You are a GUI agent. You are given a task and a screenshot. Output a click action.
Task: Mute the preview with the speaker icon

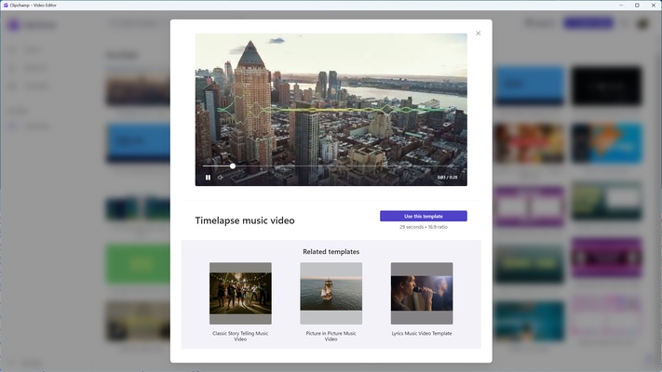pyautogui.click(x=221, y=178)
